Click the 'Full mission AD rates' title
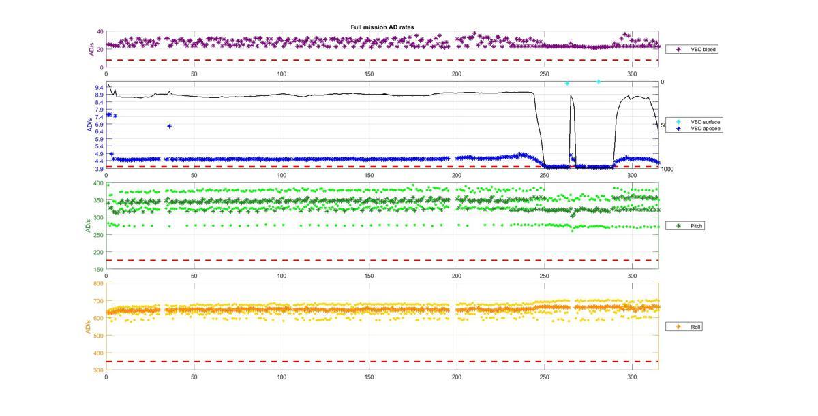 point(382,27)
